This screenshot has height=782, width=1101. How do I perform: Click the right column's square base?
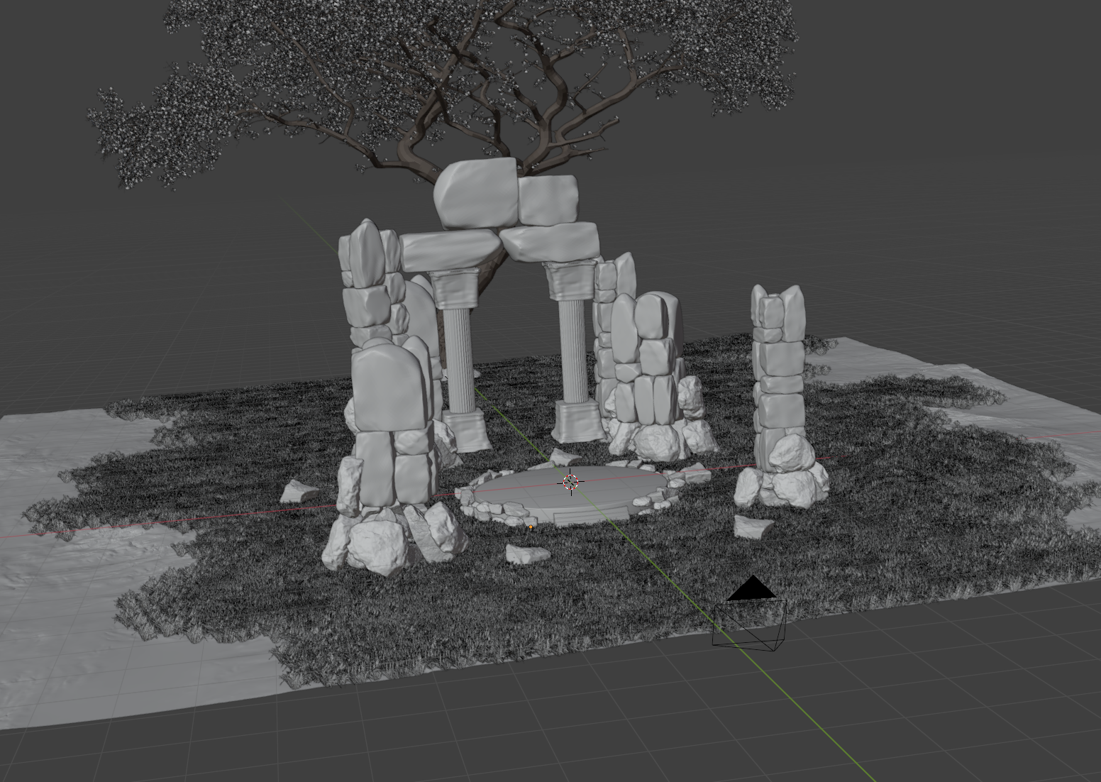(578, 420)
